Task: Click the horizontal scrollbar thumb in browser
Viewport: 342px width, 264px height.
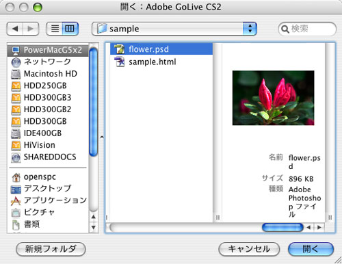Action: point(282,227)
